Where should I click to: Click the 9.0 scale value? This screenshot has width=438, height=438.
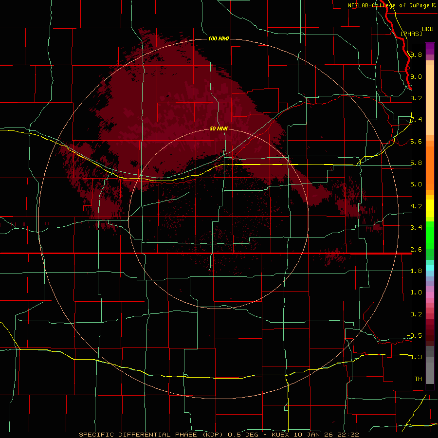416,76
